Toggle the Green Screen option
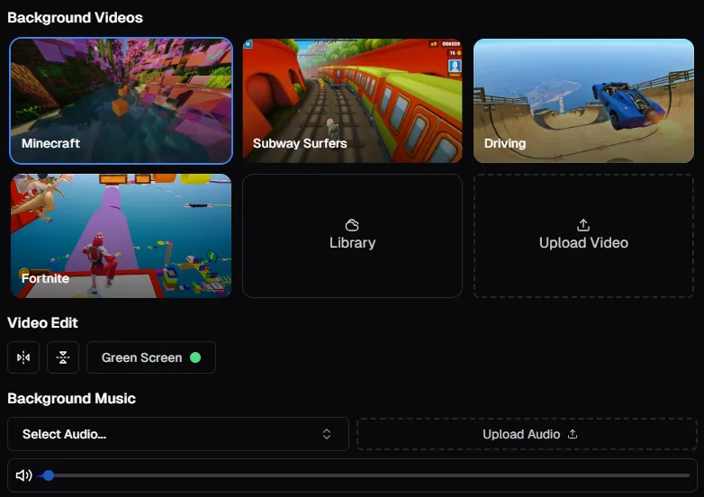The image size is (704, 497). (151, 357)
